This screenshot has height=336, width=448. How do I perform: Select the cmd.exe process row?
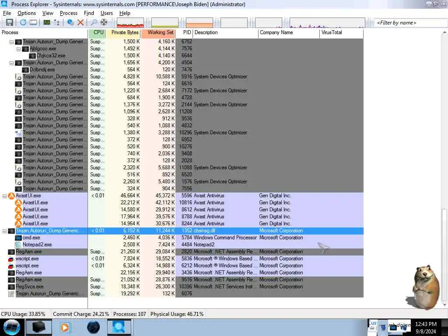pos(182,238)
